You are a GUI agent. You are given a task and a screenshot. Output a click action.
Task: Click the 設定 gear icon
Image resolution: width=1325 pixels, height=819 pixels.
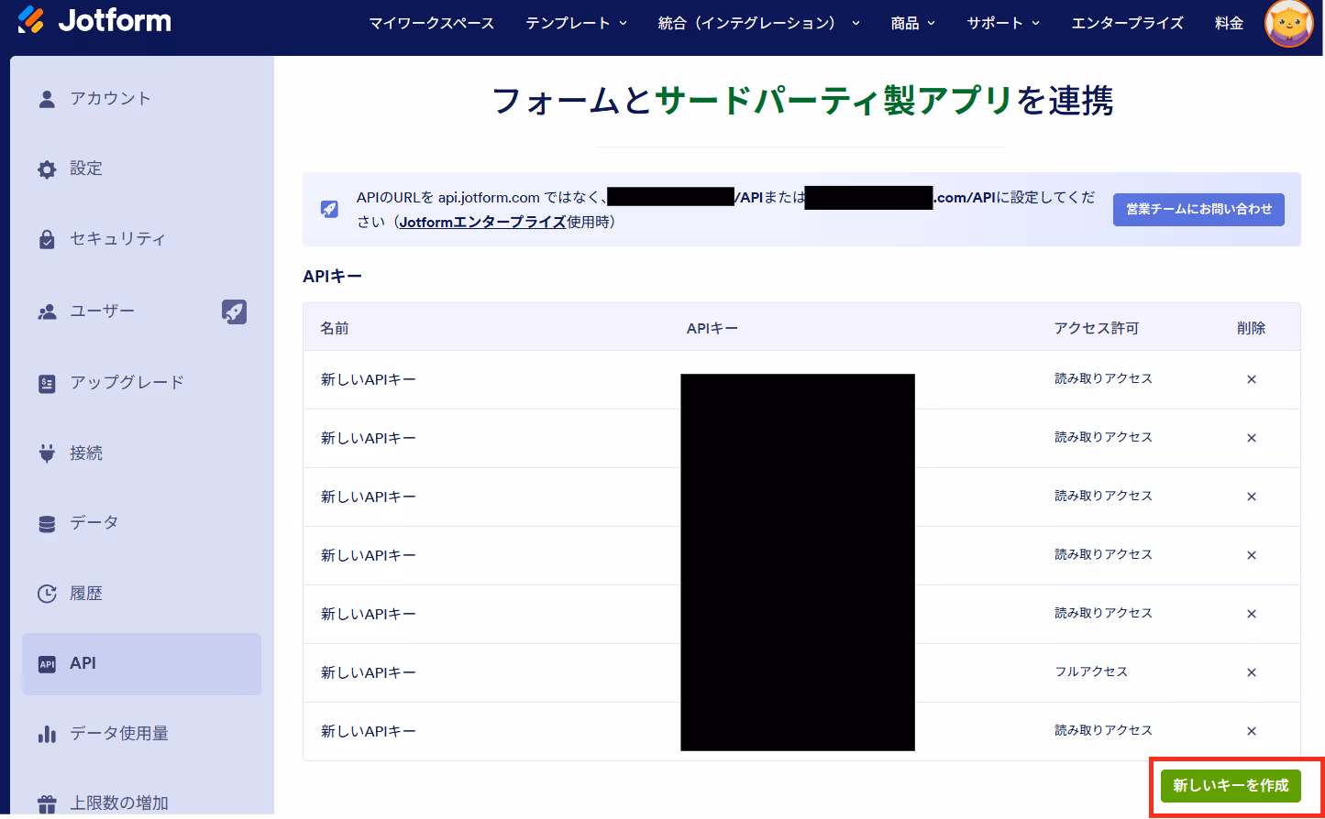47,169
